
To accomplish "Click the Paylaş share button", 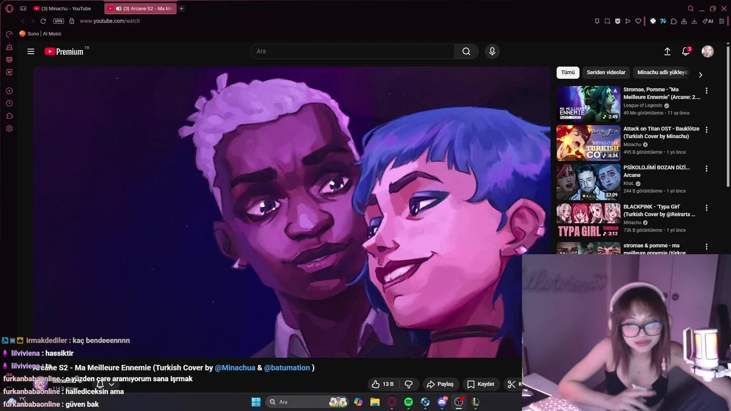I will coord(440,384).
